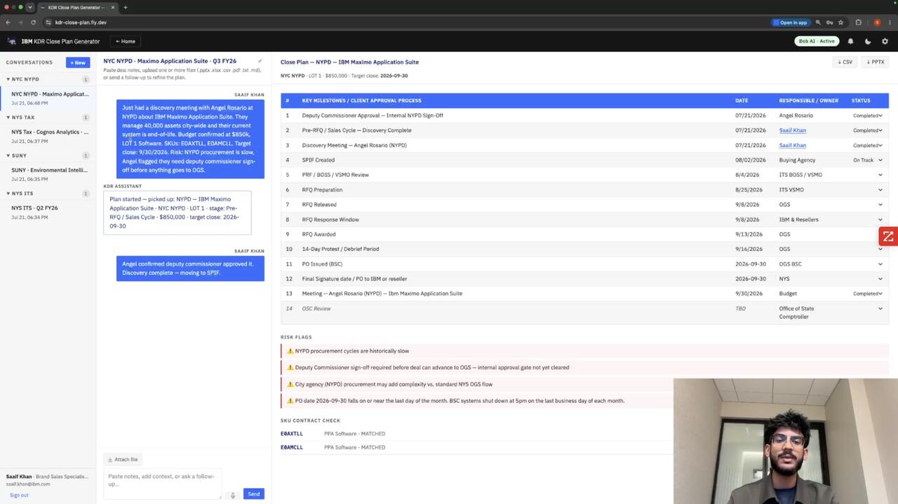This screenshot has width=898, height=504.
Task: Close the KDR Close Plan Generator tab
Action: coord(112,7)
